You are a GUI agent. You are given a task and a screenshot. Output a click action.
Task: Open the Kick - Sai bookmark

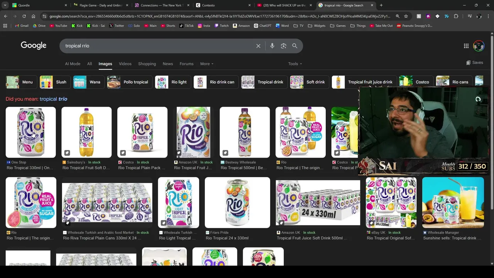point(96,26)
